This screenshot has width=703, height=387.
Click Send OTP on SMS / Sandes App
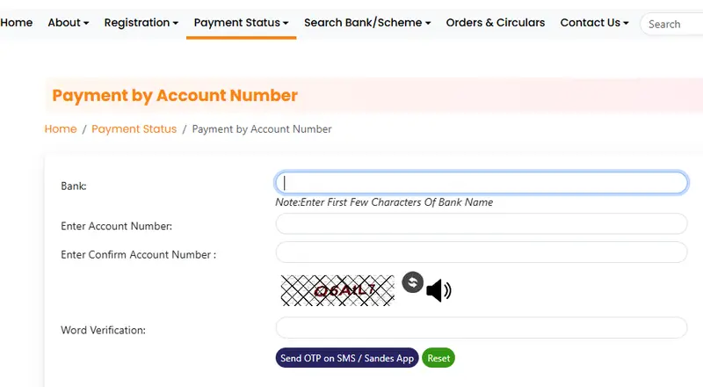click(x=347, y=358)
